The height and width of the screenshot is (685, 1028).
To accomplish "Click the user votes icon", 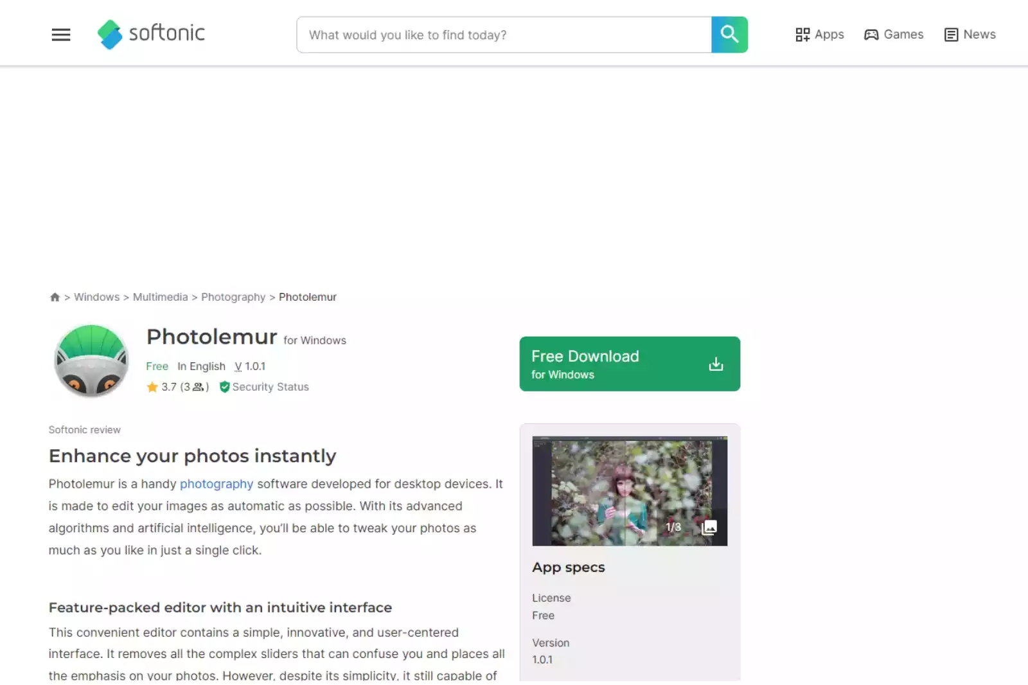I will coord(198,387).
